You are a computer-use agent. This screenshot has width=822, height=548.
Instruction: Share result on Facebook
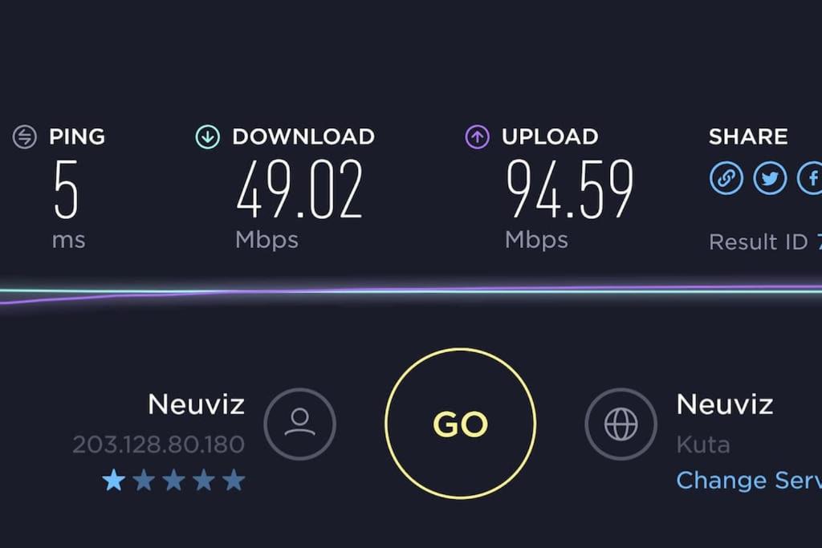810,178
